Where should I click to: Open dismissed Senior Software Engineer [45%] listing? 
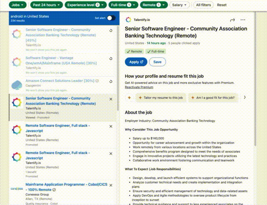pyautogui.click(x=60, y=35)
